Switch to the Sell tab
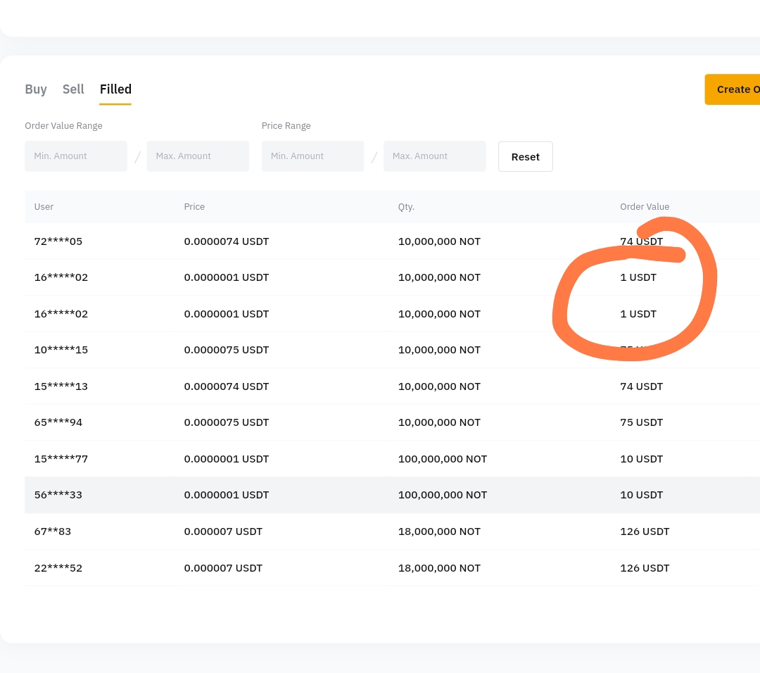The width and height of the screenshot is (760, 673). coord(73,89)
